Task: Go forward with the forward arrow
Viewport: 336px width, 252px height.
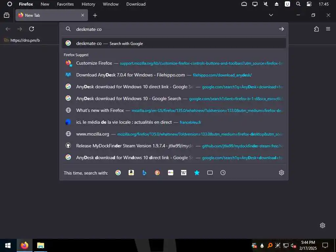Action: click(20, 29)
